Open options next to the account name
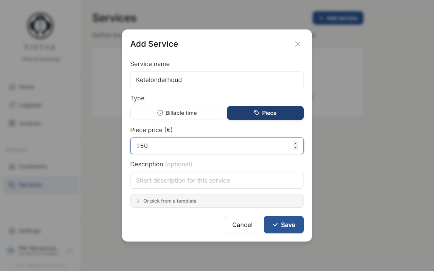 pyautogui.click(x=70, y=250)
